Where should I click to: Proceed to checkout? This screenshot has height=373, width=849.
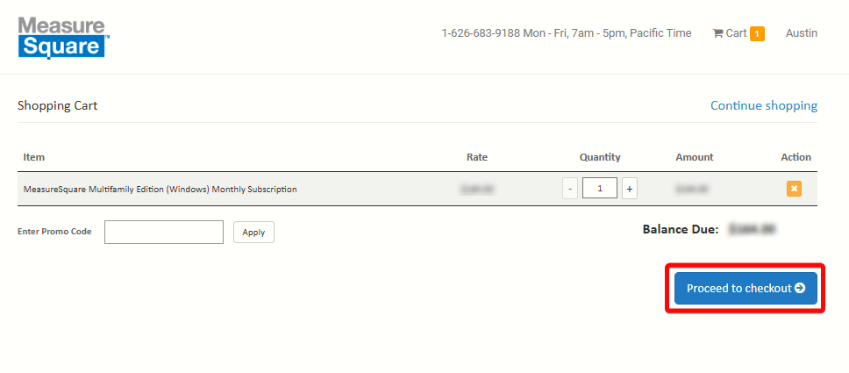[746, 288]
